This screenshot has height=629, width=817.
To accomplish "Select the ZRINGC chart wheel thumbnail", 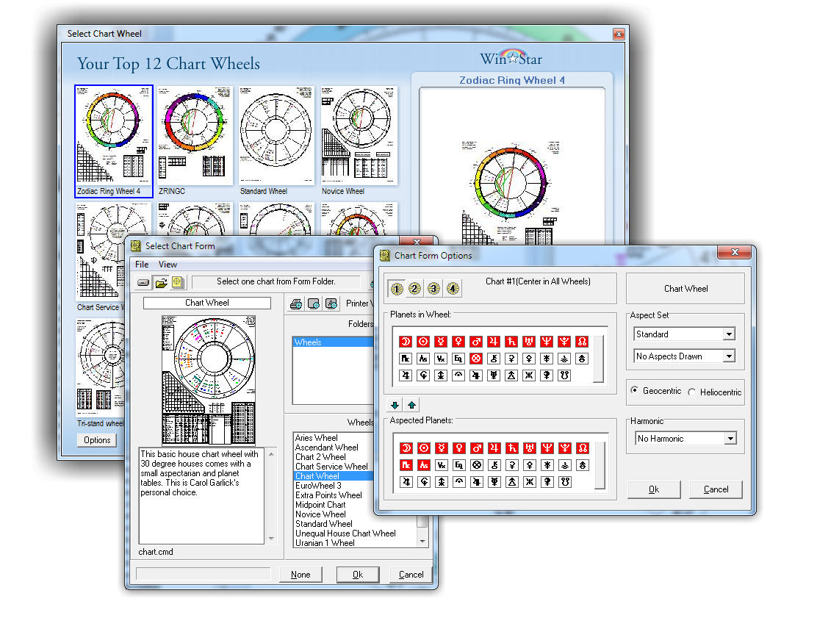I will 195,136.
